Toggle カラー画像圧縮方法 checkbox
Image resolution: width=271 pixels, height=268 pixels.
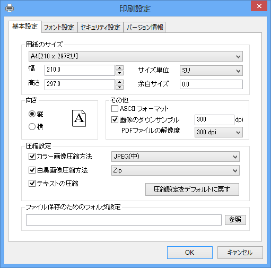32,157
